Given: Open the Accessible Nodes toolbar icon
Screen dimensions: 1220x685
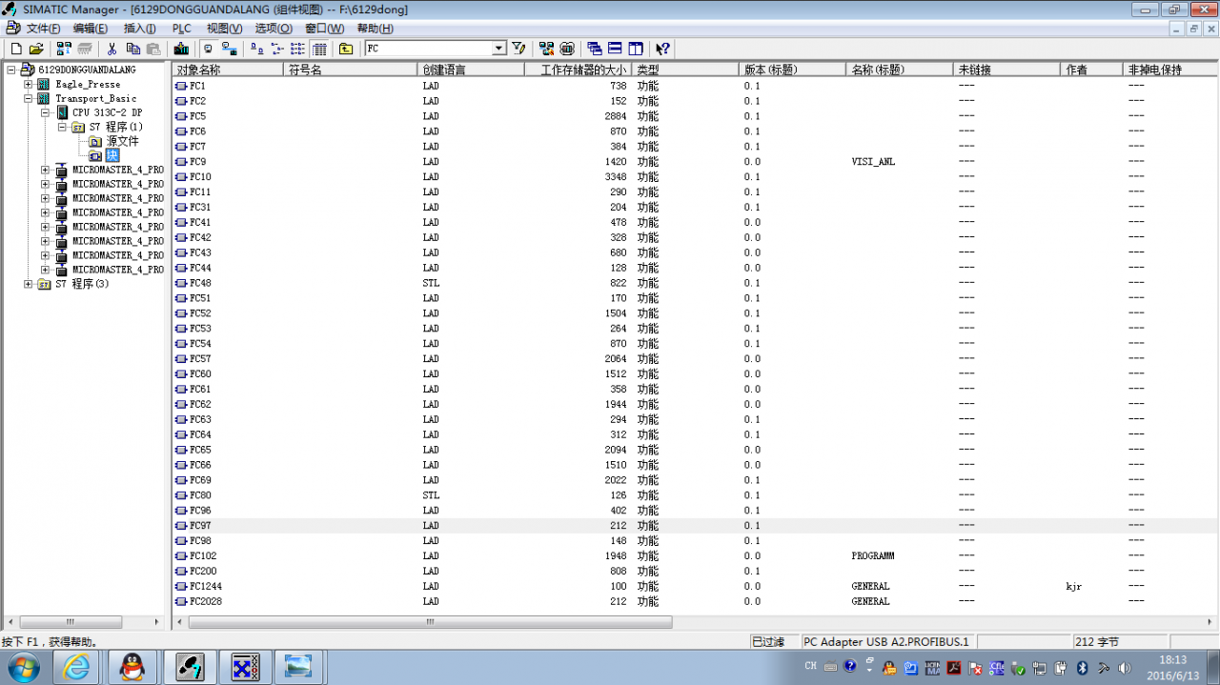Looking at the screenshot, I should (64, 49).
